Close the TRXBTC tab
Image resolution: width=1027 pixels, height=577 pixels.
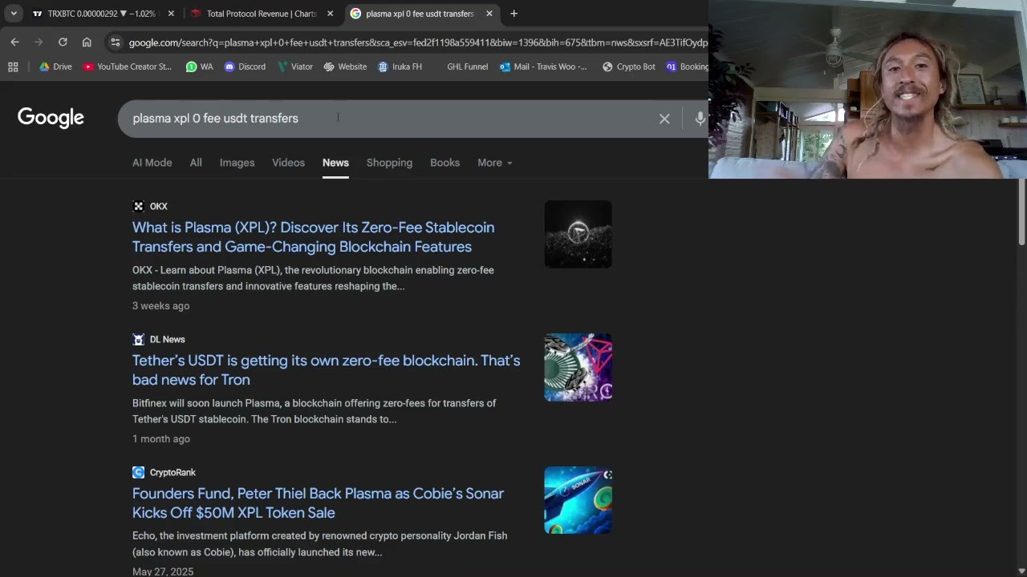point(171,14)
